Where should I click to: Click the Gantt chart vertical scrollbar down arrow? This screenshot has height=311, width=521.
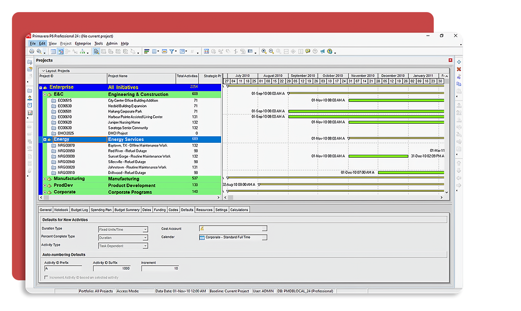(447, 192)
